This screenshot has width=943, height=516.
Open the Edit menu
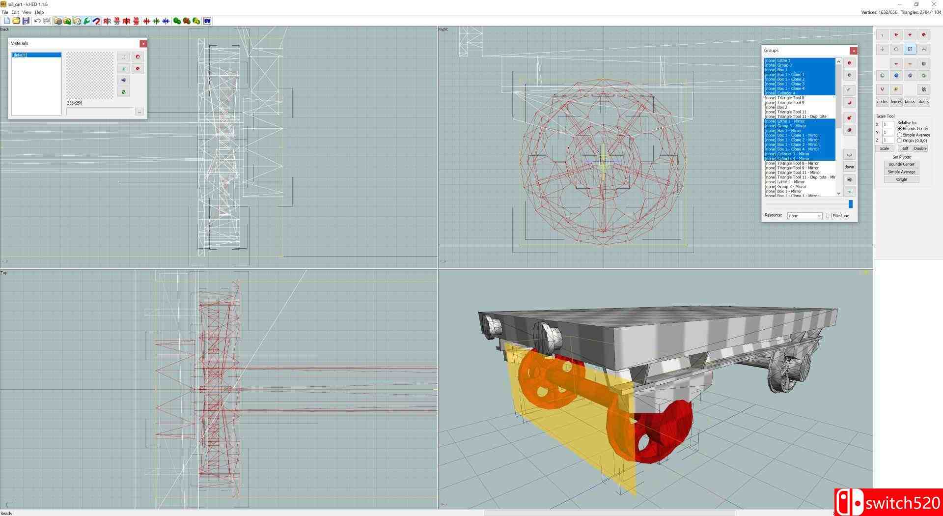point(15,12)
